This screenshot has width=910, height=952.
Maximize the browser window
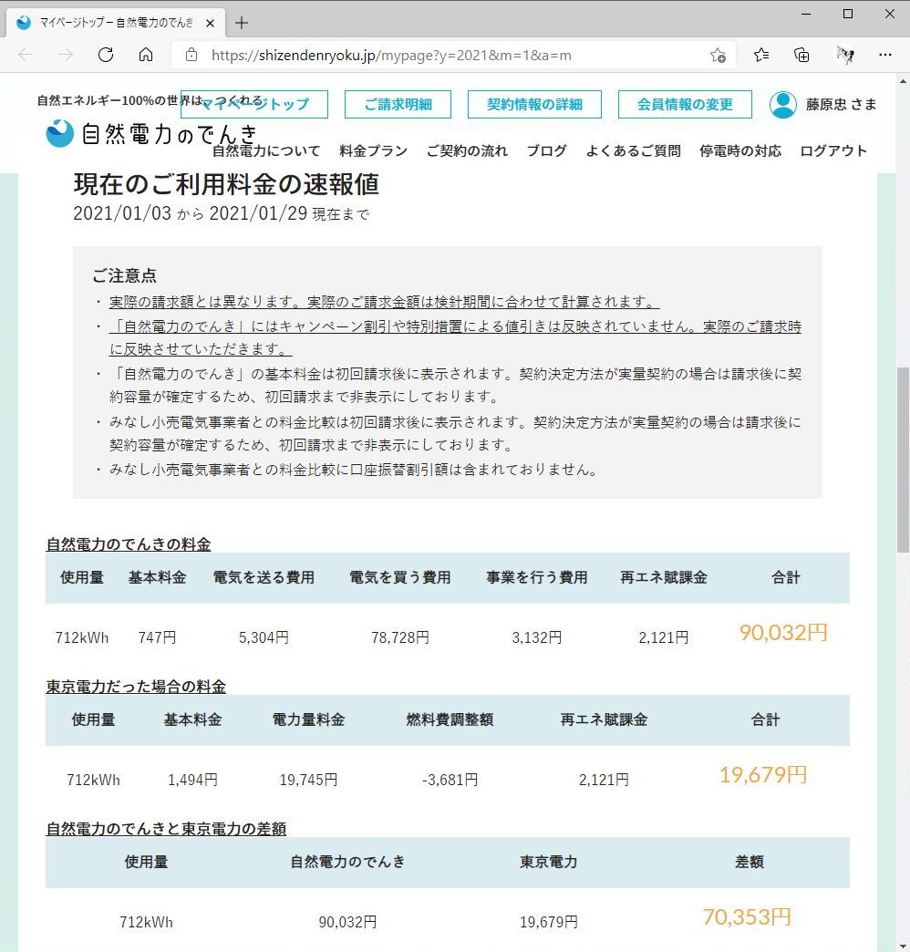[x=848, y=14]
